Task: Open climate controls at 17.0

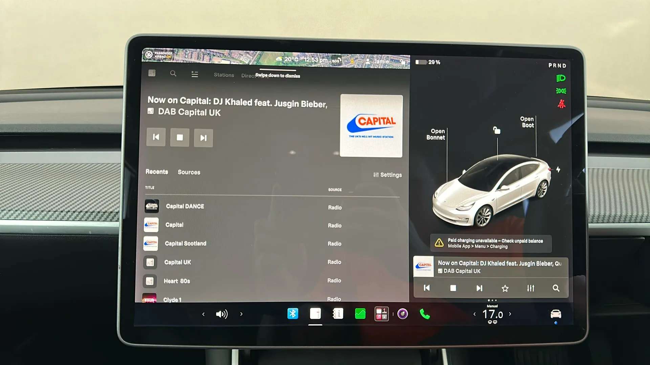Action: point(492,314)
